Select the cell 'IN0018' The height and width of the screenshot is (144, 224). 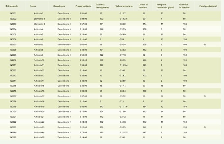[13, 101]
